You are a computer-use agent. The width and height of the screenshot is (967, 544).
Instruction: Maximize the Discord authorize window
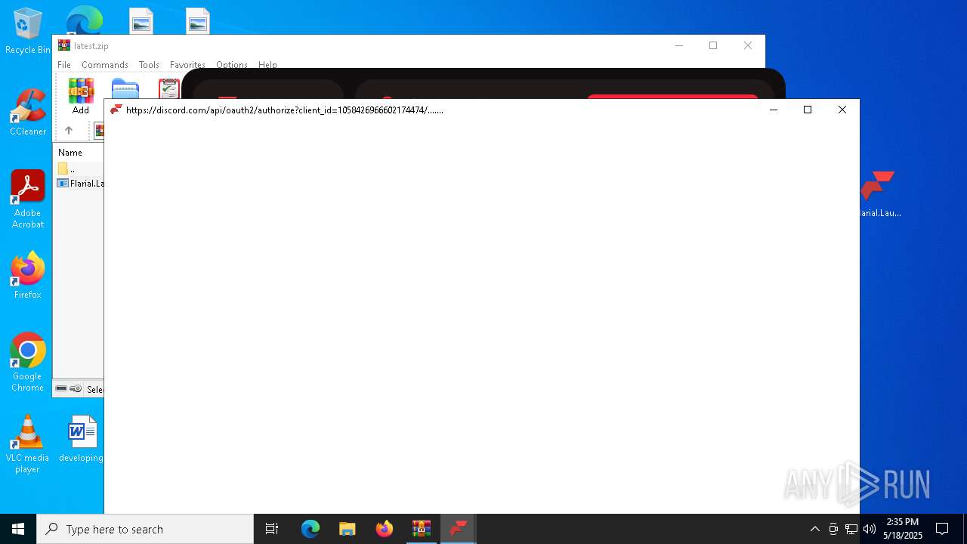[x=808, y=110]
